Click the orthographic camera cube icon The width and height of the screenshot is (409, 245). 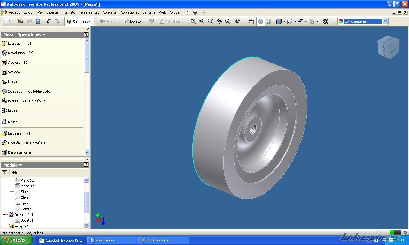(289, 21)
